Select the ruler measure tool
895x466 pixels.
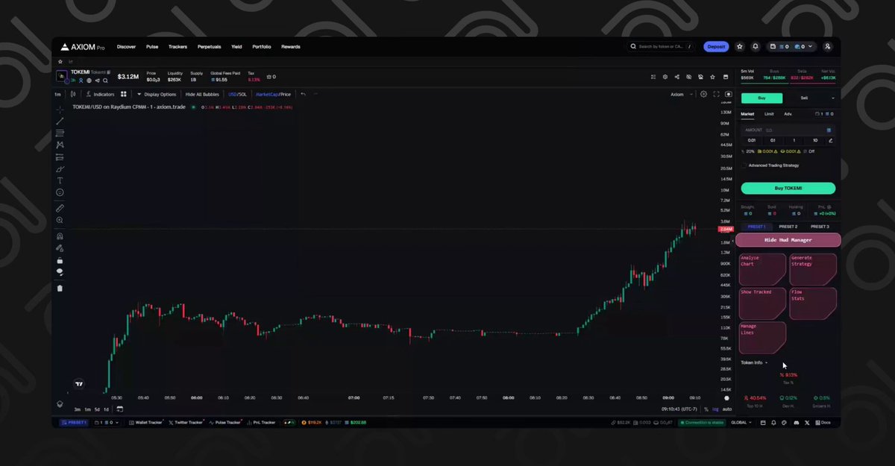point(60,208)
